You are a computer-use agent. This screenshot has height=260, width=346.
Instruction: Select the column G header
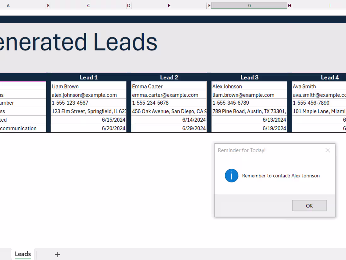[249, 5]
